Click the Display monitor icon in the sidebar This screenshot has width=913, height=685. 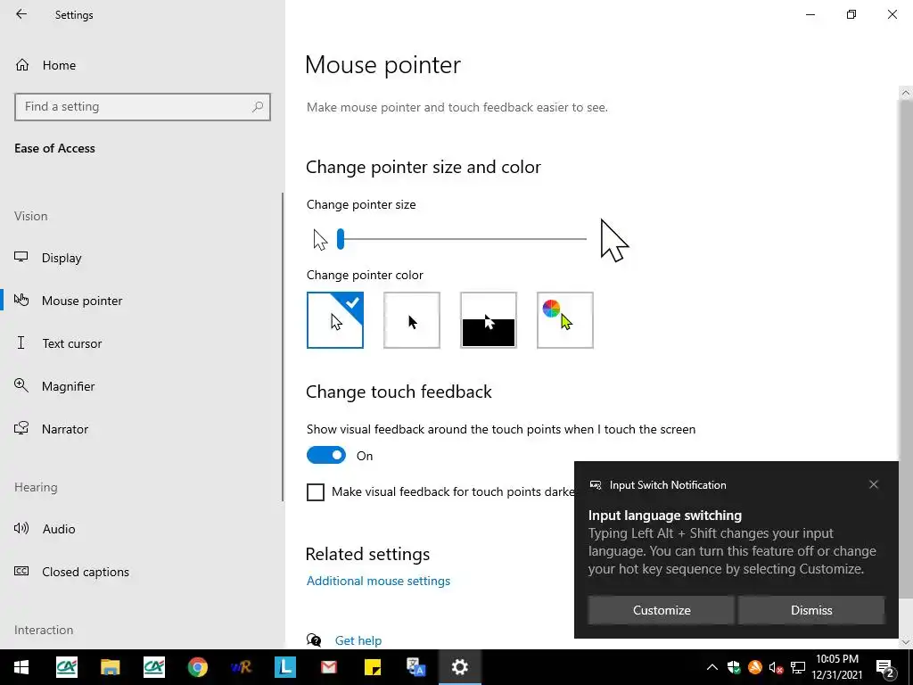click(x=21, y=257)
